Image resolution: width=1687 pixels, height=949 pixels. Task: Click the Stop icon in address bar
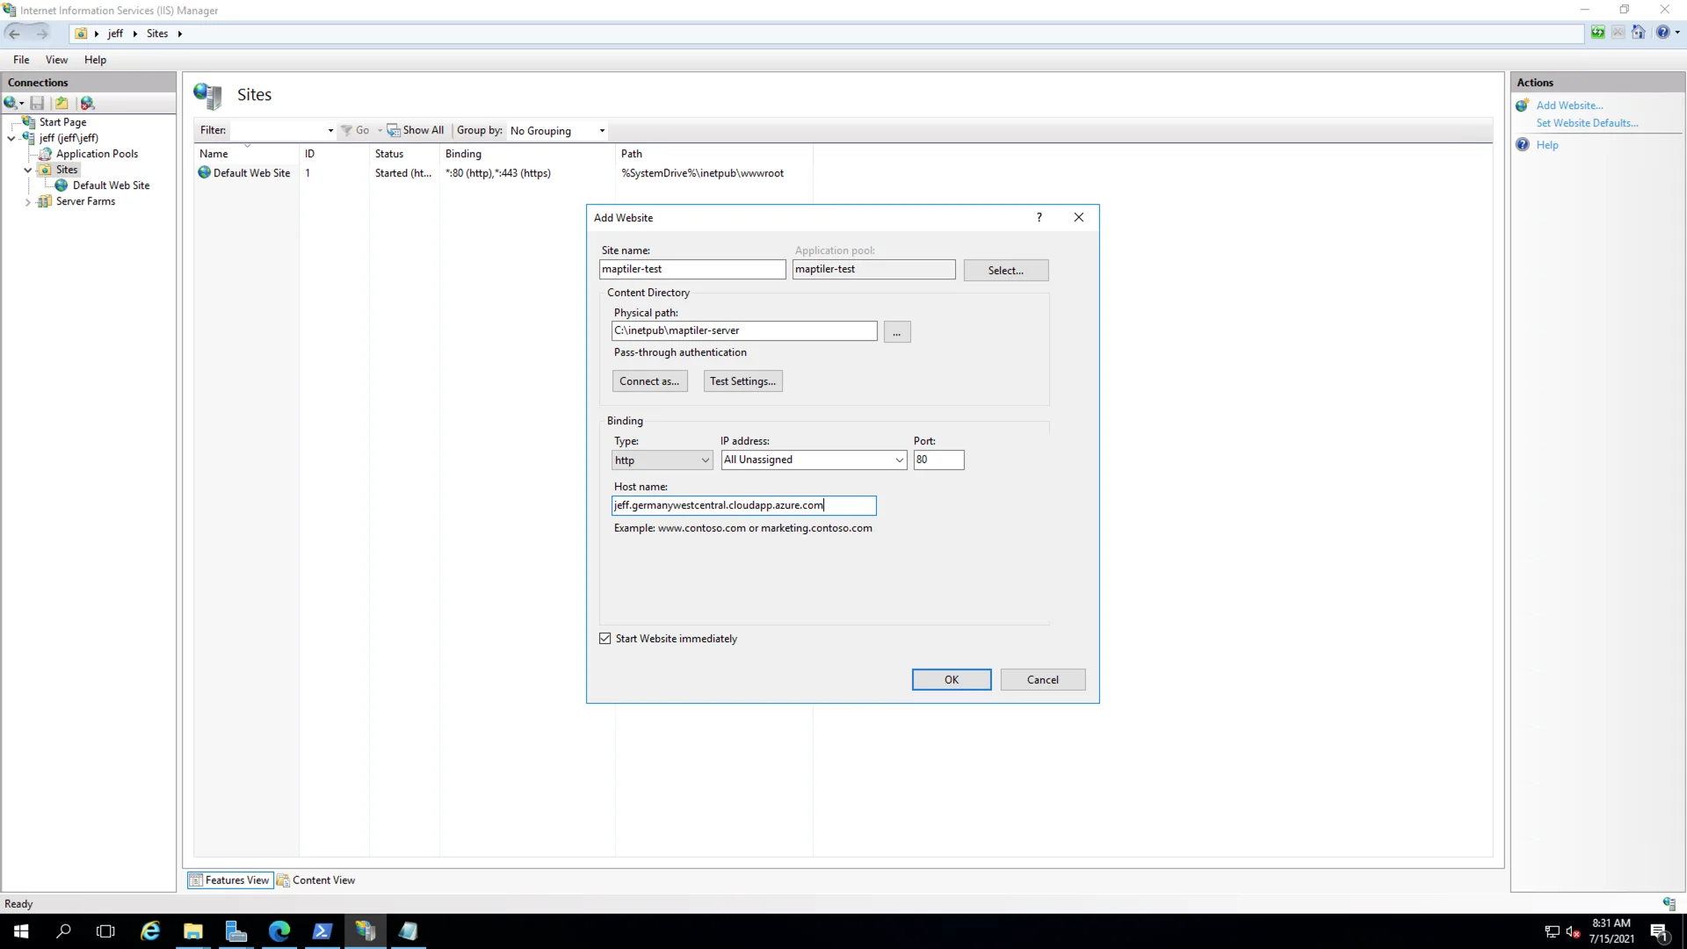click(1618, 33)
